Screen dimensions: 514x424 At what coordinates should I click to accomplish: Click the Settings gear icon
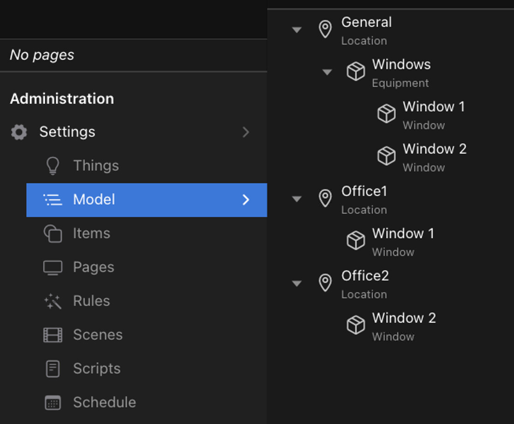(x=19, y=132)
